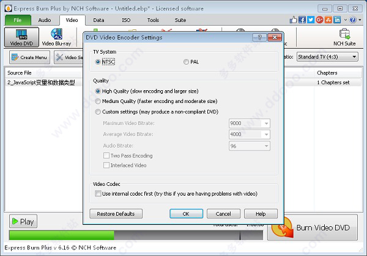Viewport: 367px width, 256px height.
Task: Click Restore Defaults button
Action: pyautogui.click(x=116, y=214)
